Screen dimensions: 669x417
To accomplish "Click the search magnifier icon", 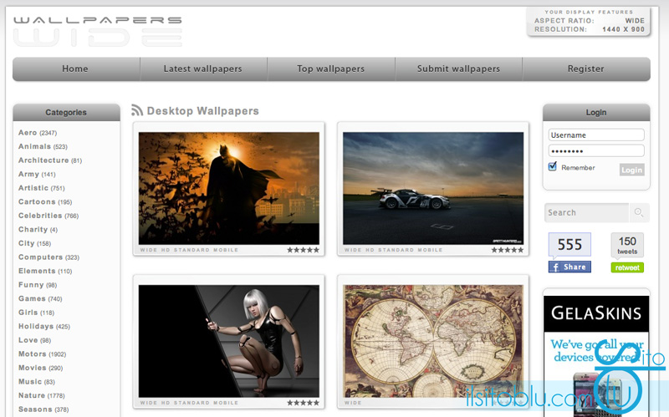I will [639, 212].
